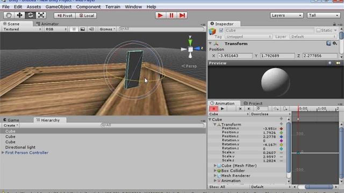The width and height of the screenshot is (344, 193).
Task: Expand the Mesh Renderer entry
Action: pyautogui.click(x=215, y=176)
